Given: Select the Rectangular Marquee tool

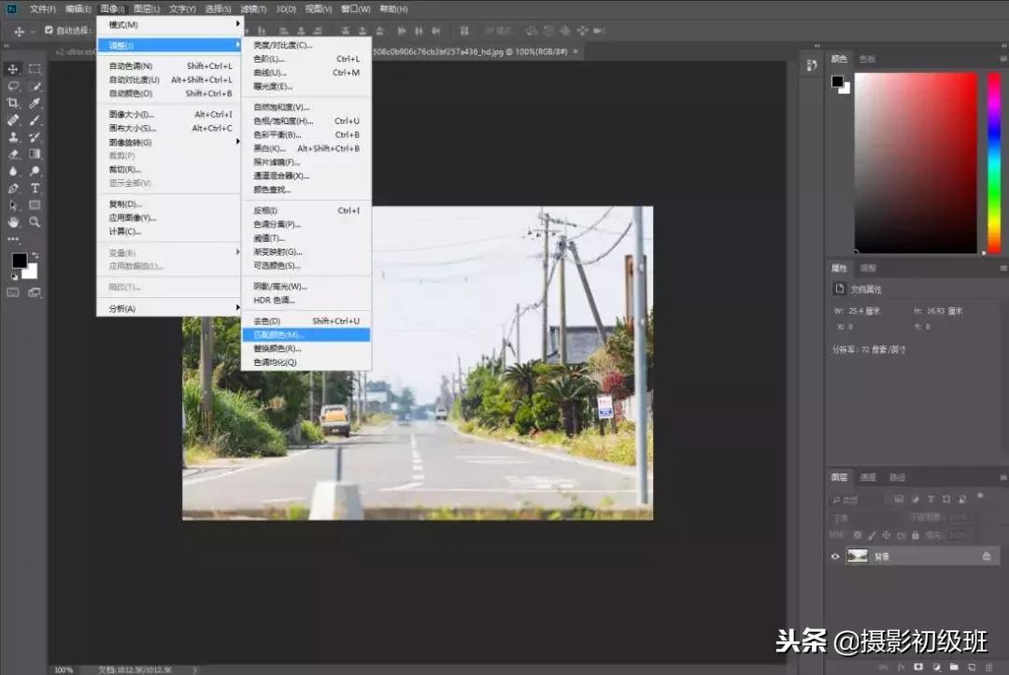Looking at the screenshot, I should point(35,69).
